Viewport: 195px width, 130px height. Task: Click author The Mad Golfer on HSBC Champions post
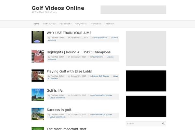point(57,57)
